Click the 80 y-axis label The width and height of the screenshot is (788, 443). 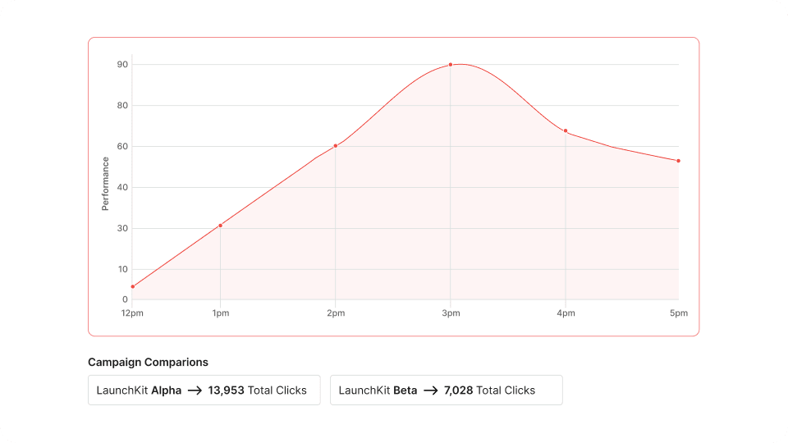(x=122, y=106)
